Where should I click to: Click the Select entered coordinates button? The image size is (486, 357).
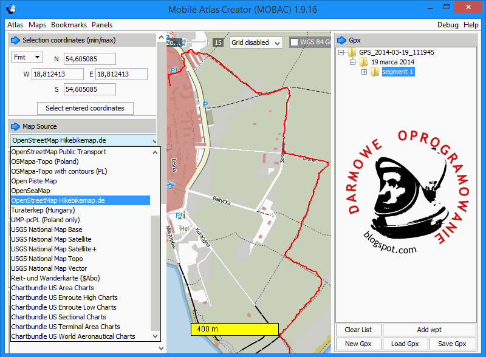pyautogui.click(x=85, y=108)
